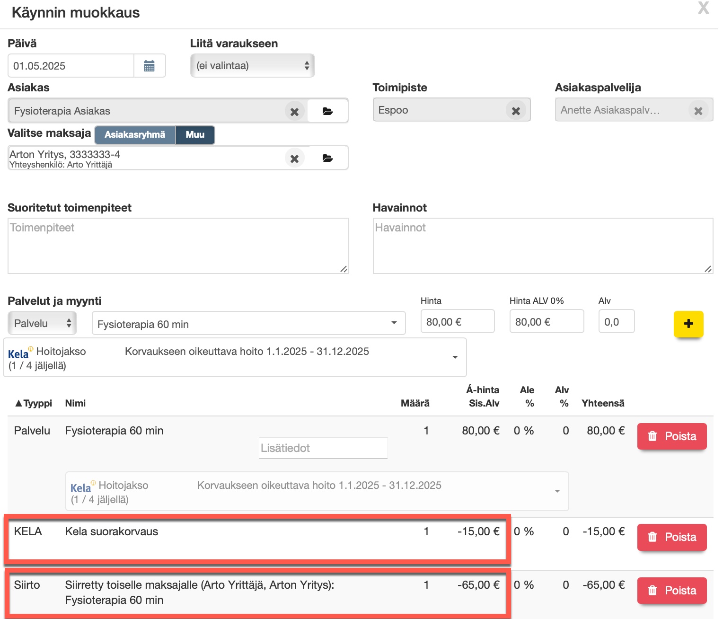The image size is (723, 619).
Task: Sort table by Tyyppi column
Action: (x=33, y=403)
